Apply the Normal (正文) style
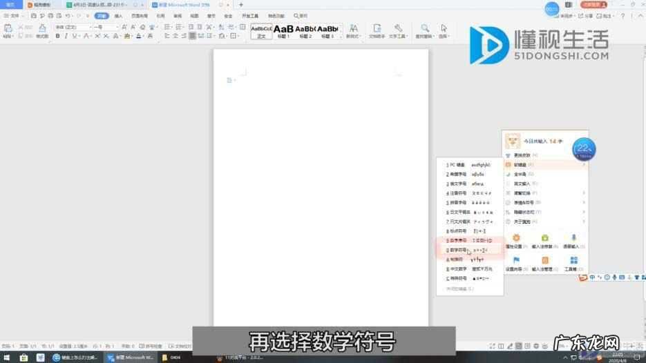 point(261,32)
